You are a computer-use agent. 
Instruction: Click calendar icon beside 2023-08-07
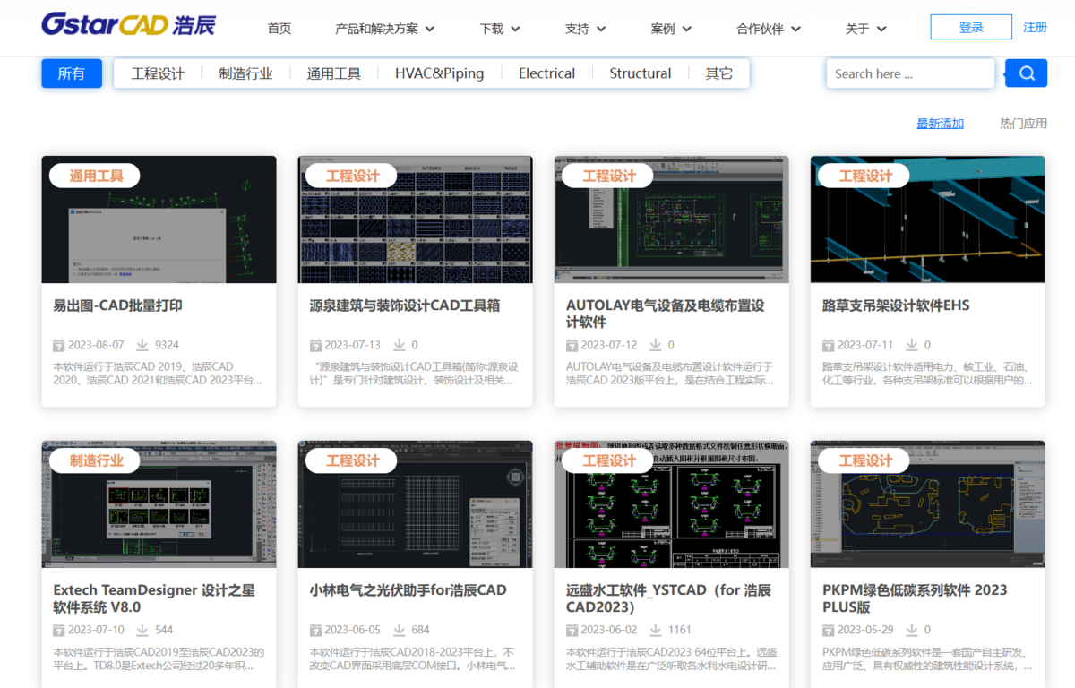pyautogui.click(x=59, y=345)
